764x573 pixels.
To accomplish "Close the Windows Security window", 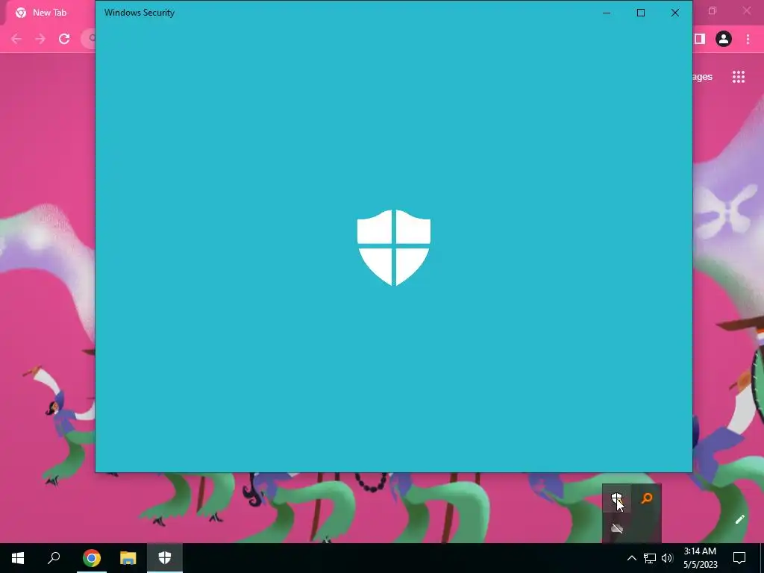I will (674, 13).
